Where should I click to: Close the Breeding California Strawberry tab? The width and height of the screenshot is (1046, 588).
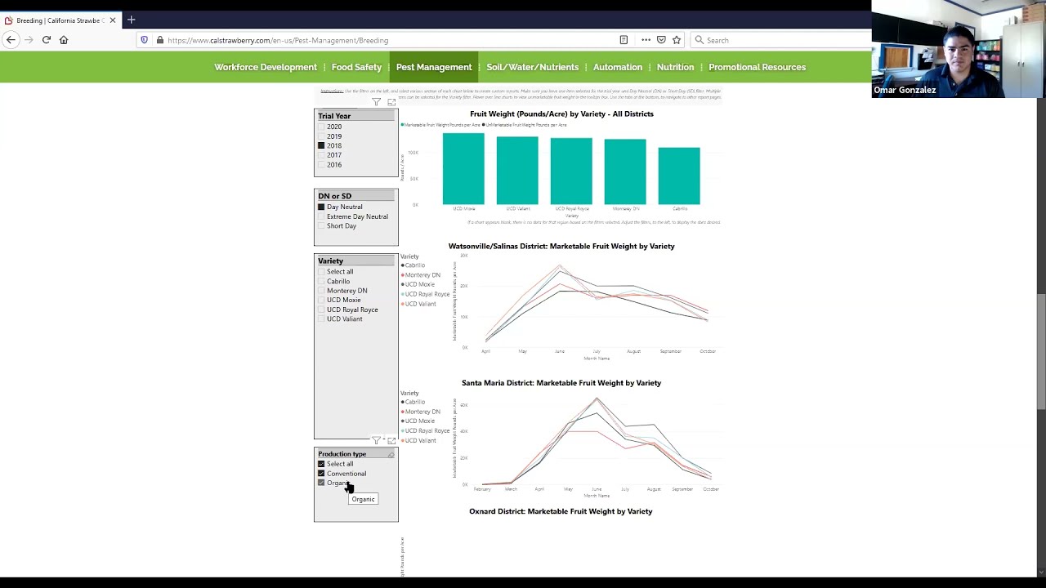point(113,20)
